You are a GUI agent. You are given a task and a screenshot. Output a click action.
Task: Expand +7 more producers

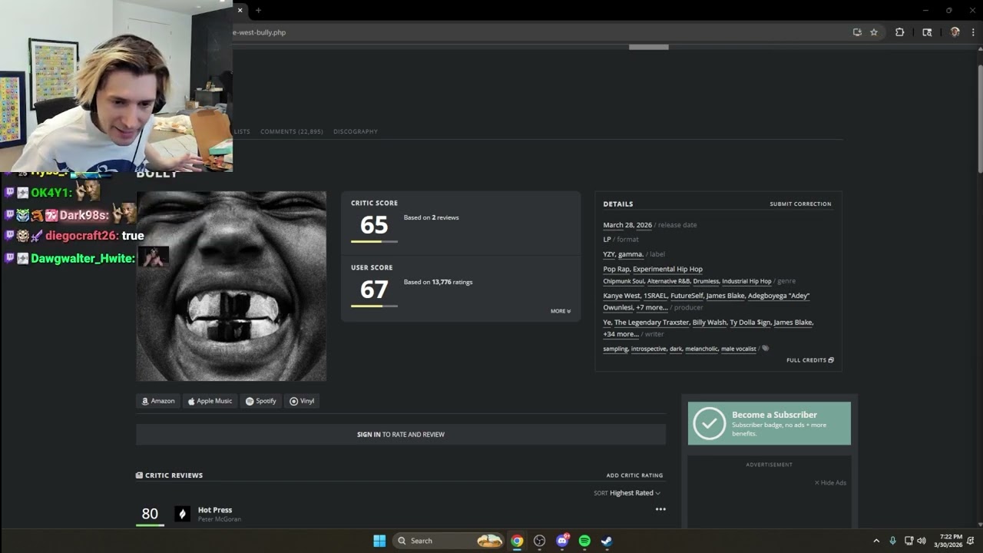(x=651, y=307)
